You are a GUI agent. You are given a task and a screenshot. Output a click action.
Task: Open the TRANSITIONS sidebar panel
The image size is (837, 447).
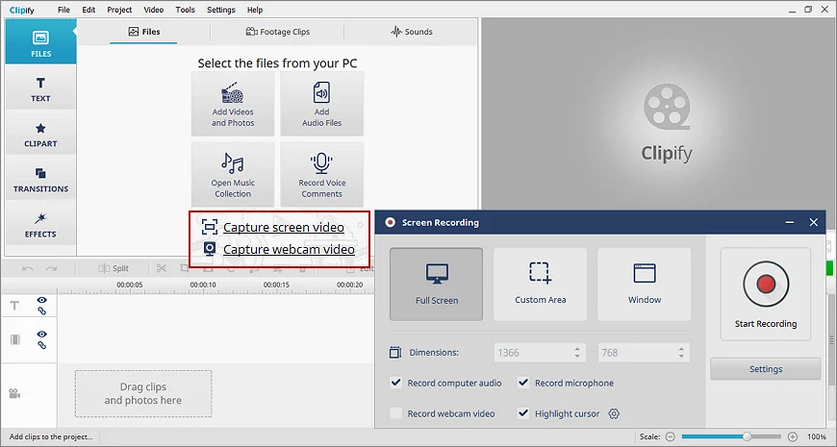tap(40, 180)
